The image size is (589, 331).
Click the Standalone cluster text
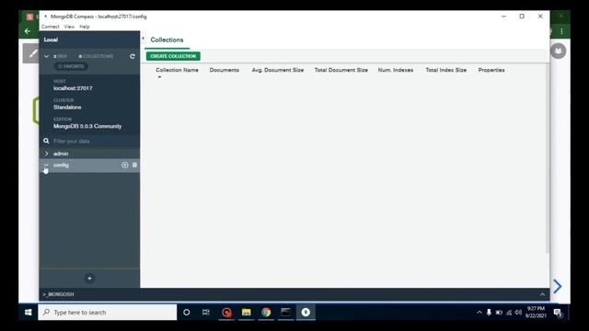(x=67, y=108)
